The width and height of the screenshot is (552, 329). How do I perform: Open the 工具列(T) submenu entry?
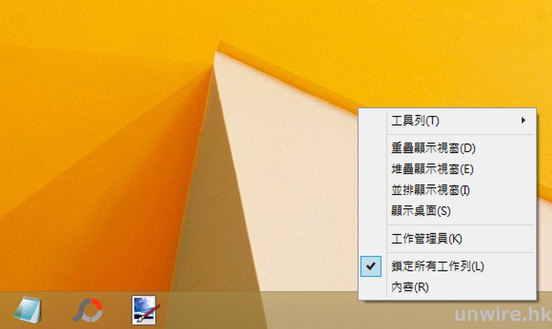tap(415, 121)
